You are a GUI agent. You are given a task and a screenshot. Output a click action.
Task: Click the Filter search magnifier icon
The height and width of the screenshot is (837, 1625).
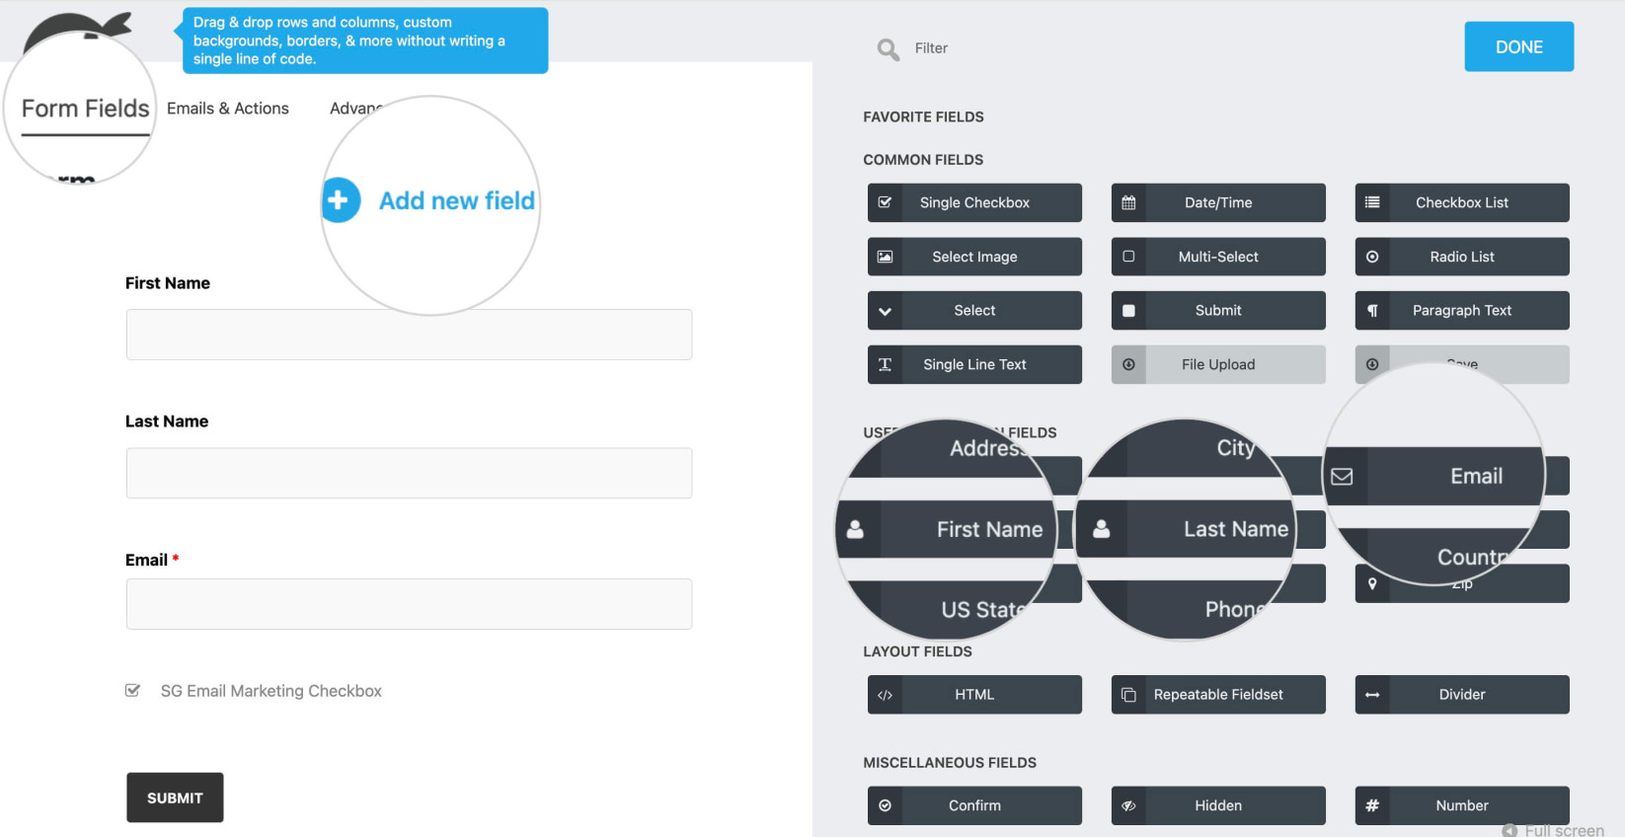[889, 49]
